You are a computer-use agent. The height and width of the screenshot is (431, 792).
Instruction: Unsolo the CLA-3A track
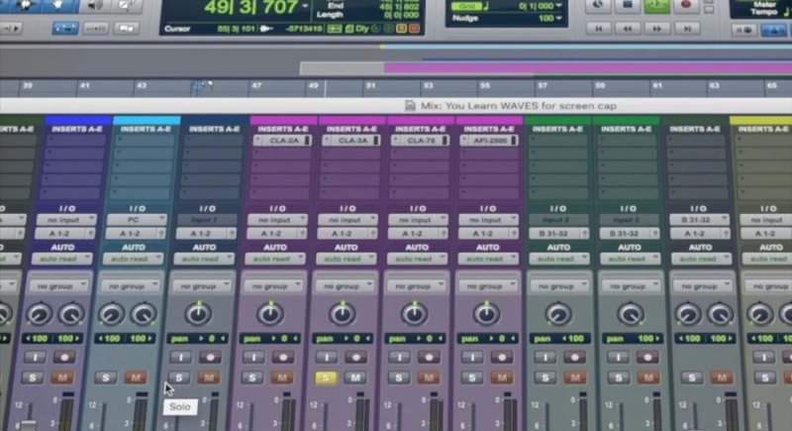point(326,377)
